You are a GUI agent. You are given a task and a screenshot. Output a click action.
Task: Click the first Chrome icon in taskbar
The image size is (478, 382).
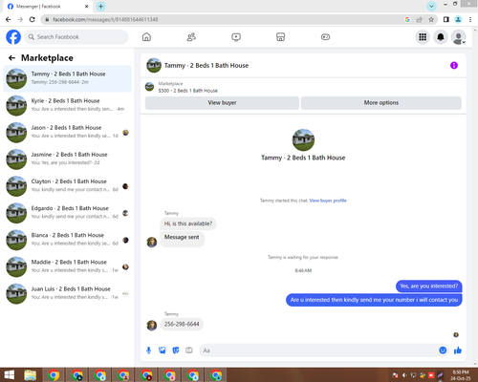(x=54, y=375)
